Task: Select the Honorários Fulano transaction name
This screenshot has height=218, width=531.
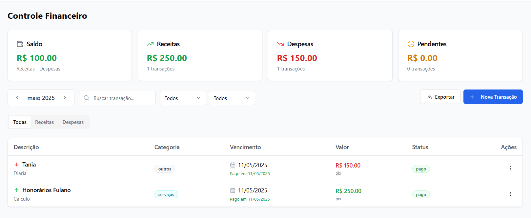Action: tap(47, 190)
